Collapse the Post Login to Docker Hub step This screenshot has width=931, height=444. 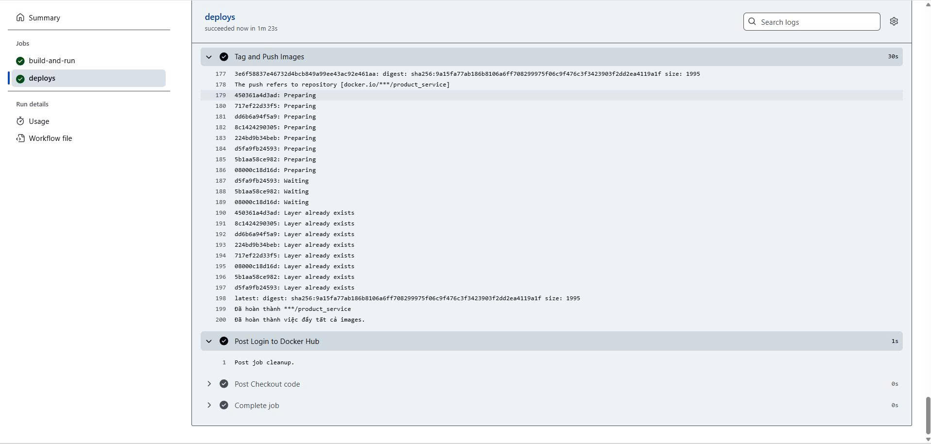pyautogui.click(x=209, y=341)
